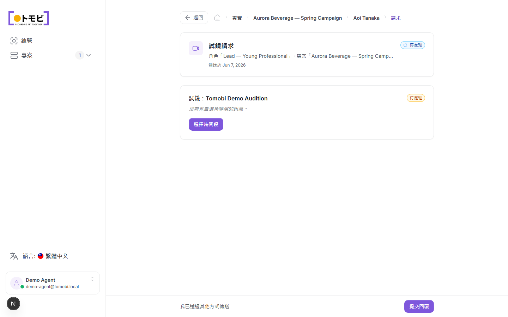Go back with the 返回 button

tap(194, 18)
